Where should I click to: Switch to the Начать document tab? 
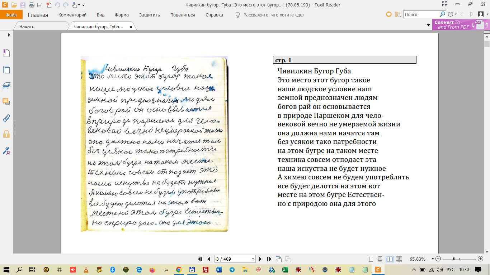[27, 27]
